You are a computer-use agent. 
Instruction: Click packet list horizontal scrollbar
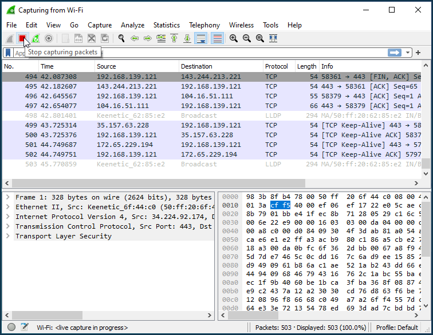pyautogui.click(x=159, y=183)
